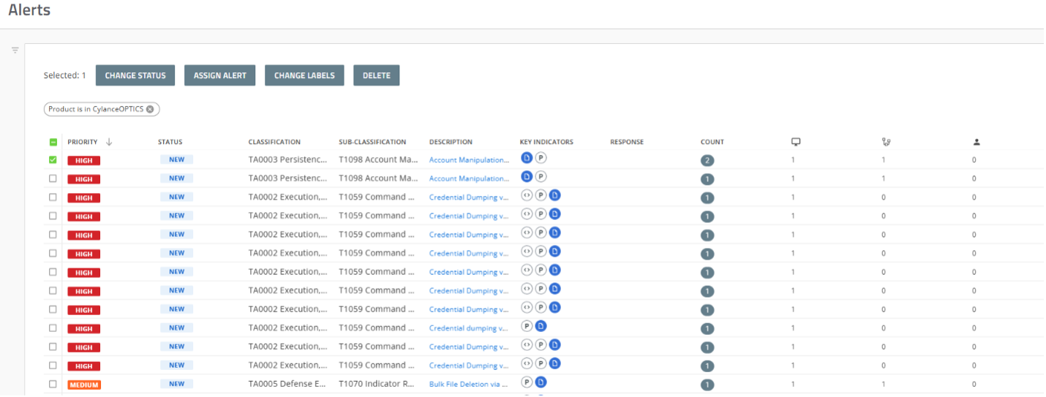Click the P process indicator in the checked row
Screen dimensions: 1046x397
tap(541, 157)
